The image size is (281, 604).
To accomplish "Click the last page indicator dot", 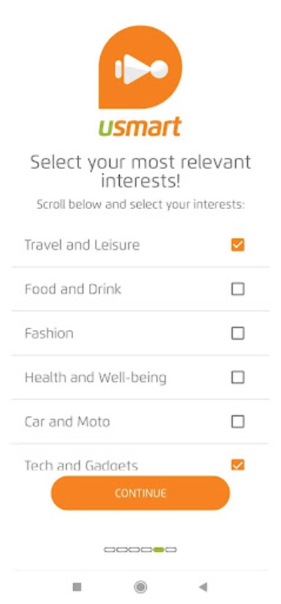I will 171,550.
